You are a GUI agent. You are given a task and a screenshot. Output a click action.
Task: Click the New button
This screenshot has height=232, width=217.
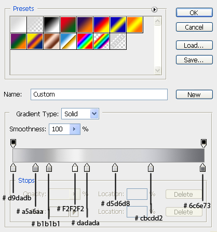pyautogui.click(x=194, y=94)
